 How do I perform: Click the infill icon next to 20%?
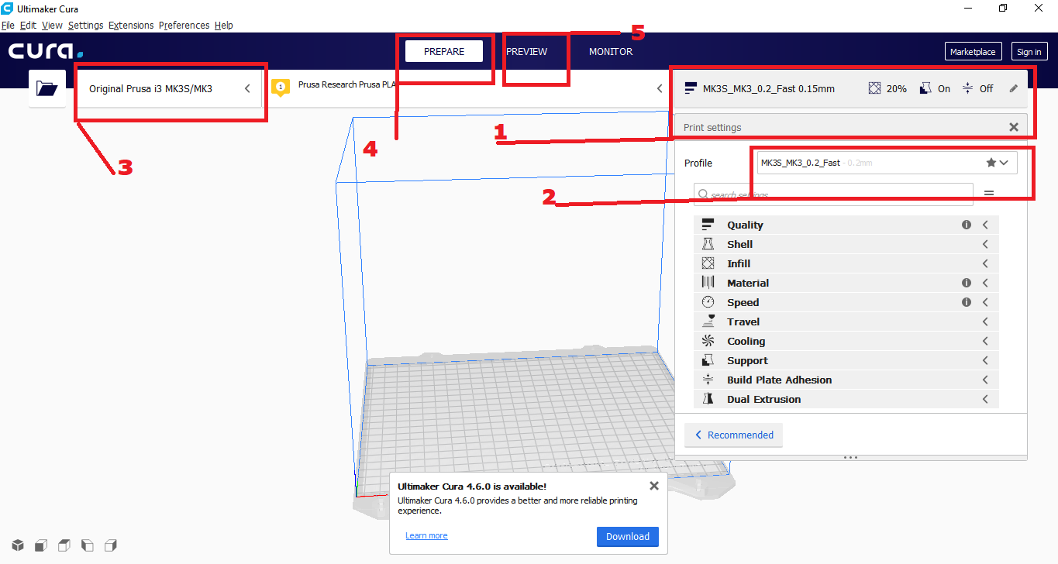[874, 88]
